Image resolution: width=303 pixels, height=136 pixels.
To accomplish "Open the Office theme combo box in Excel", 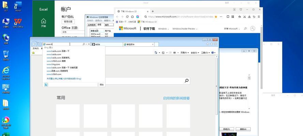I will [x=73, y=32].
